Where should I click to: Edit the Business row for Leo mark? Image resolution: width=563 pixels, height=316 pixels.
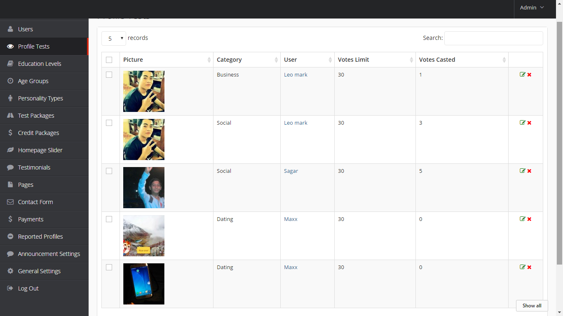tap(523, 74)
